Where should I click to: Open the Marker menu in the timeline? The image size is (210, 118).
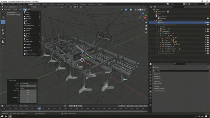pyautogui.click(x=26, y=106)
